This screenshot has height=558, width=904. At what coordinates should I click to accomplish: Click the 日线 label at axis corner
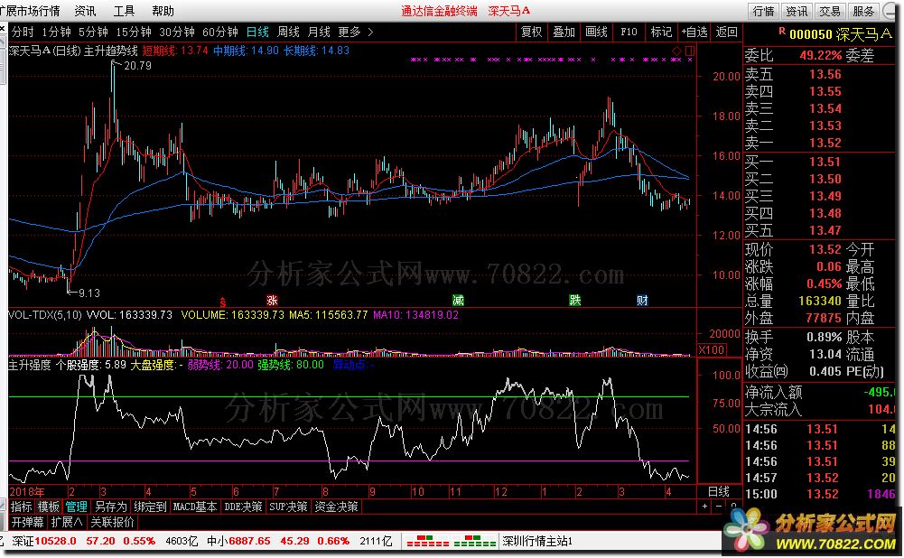(718, 492)
